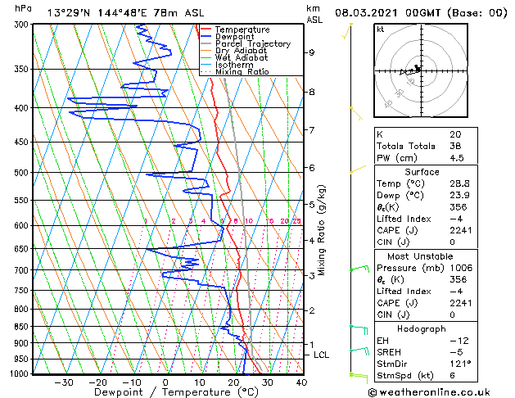Click the 300 hPa pressure axis label
This screenshot has height=398, width=515.
click(23, 25)
